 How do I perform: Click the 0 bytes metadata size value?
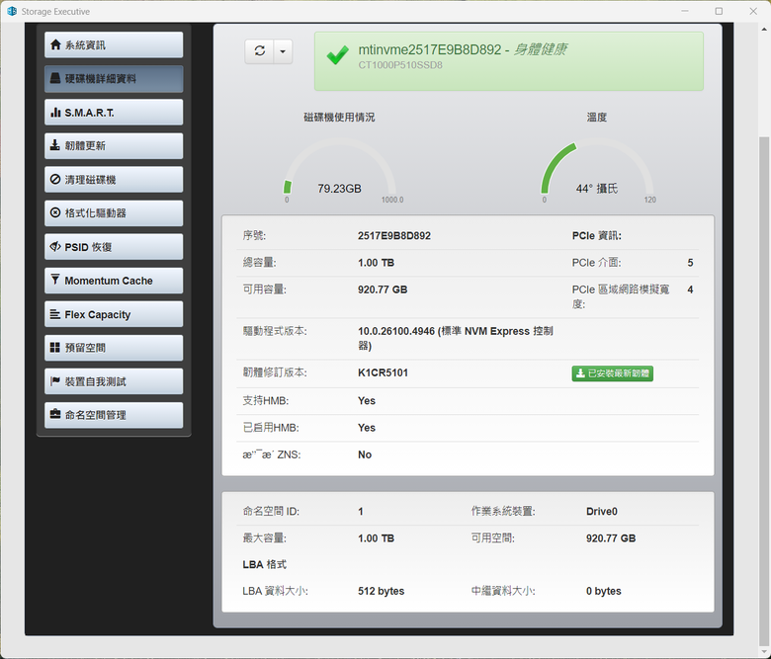(603, 591)
